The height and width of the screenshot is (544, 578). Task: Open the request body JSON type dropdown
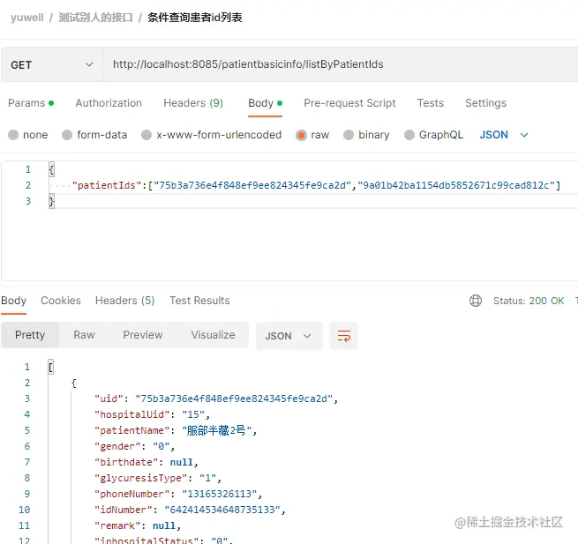pos(504,135)
